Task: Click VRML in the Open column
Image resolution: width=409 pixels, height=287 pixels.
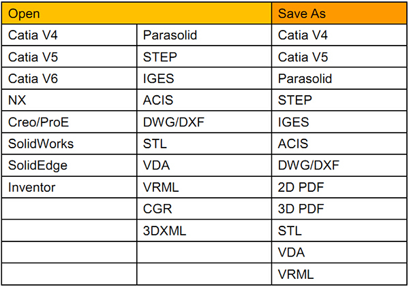Action: (204, 187)
